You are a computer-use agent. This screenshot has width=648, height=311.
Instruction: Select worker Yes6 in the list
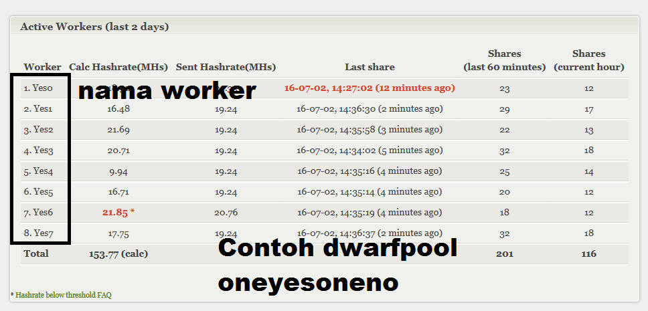pos(38,212)
